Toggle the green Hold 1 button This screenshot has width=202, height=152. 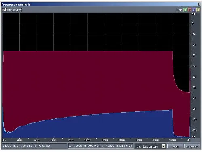pos(185,10)
